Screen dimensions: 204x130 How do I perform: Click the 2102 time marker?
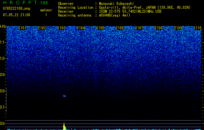click(x=42, y=28)
